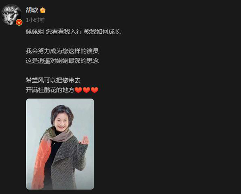Click the phrase 您看着我入行
The height and width of the screenshot is (194, 241).
[64, 31]
